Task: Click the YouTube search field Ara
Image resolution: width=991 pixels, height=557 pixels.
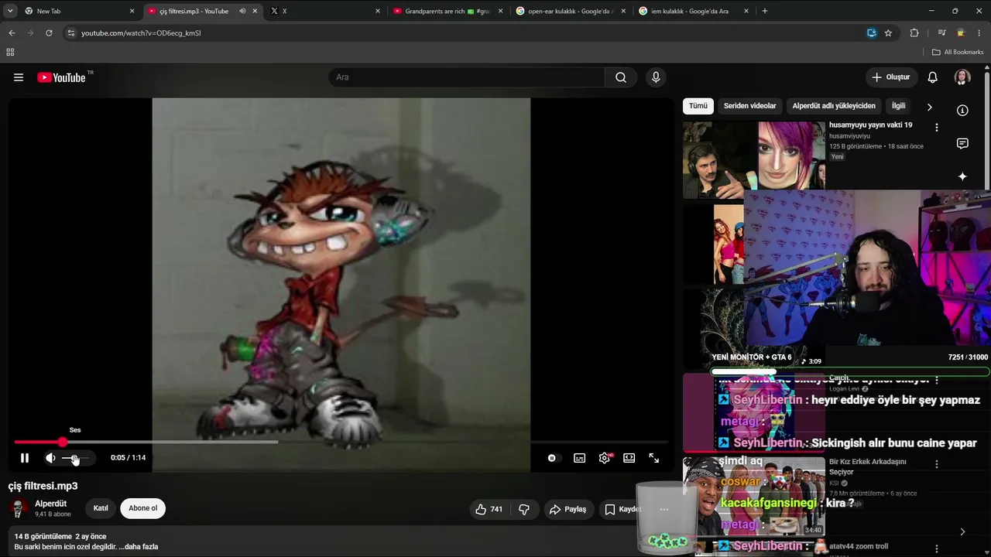Action: pos(467,77)
